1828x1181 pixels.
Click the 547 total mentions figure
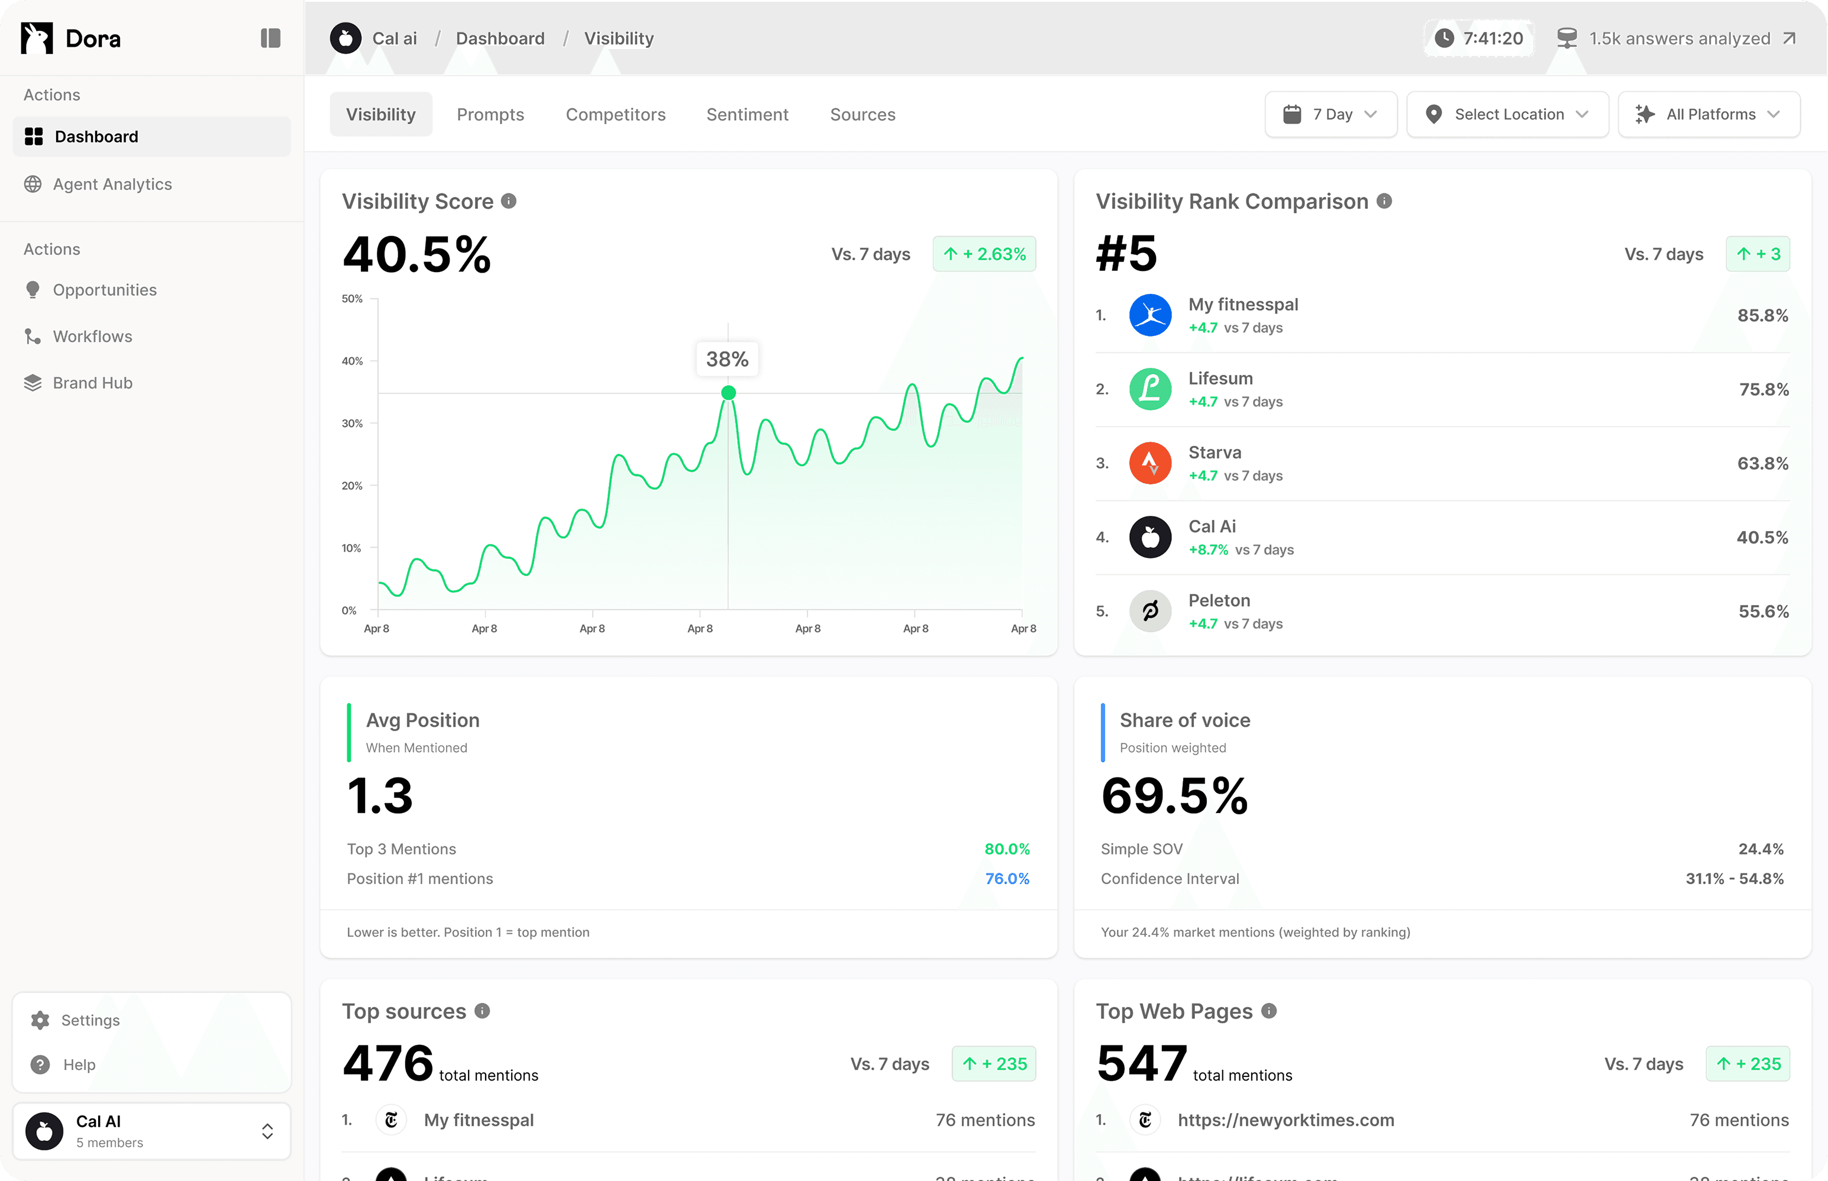tap(1141, 1063)
